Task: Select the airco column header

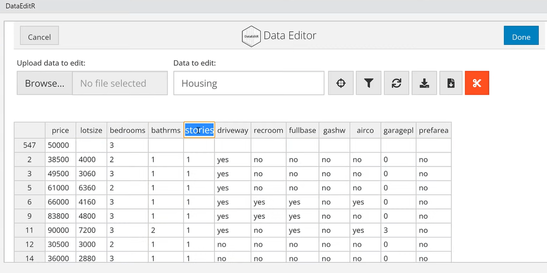Action: (x=366, y=130)
